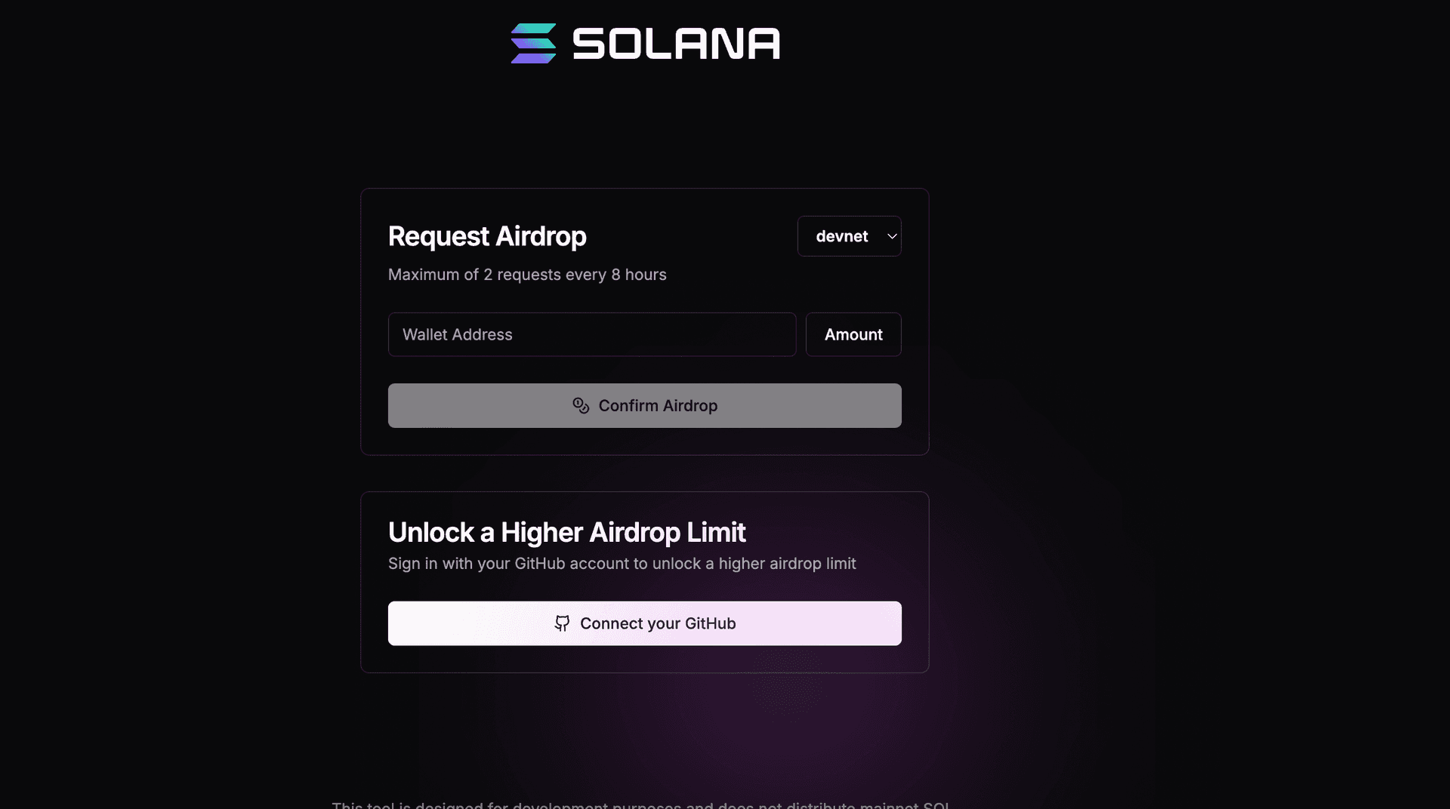The image size is (1450, 809).
Task: Click the GitHub sign-in description text
Action: (622, 563)
